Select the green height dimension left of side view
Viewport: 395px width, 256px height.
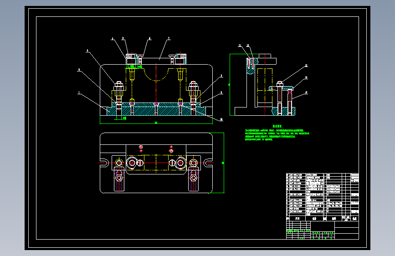230,85
